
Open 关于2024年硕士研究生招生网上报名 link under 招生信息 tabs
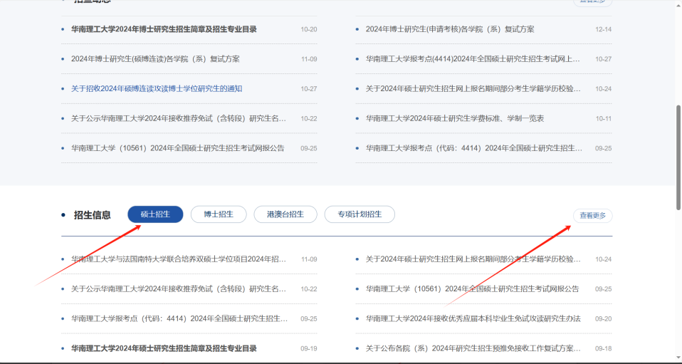pyautogui.click(x=473, y=259)
